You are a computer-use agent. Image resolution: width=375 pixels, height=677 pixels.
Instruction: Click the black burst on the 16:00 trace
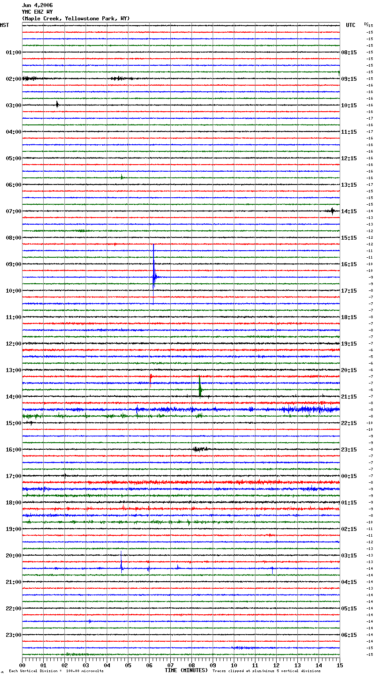[x=200, y=449]
